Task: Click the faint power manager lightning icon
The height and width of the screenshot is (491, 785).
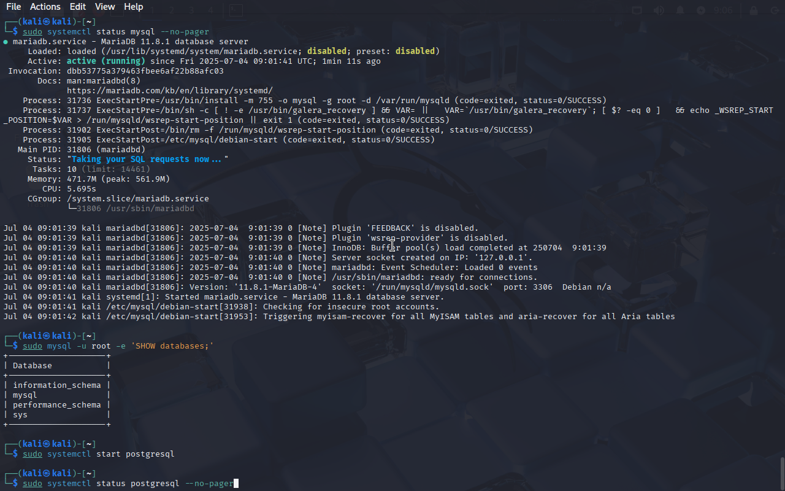Action: point(701,10)
